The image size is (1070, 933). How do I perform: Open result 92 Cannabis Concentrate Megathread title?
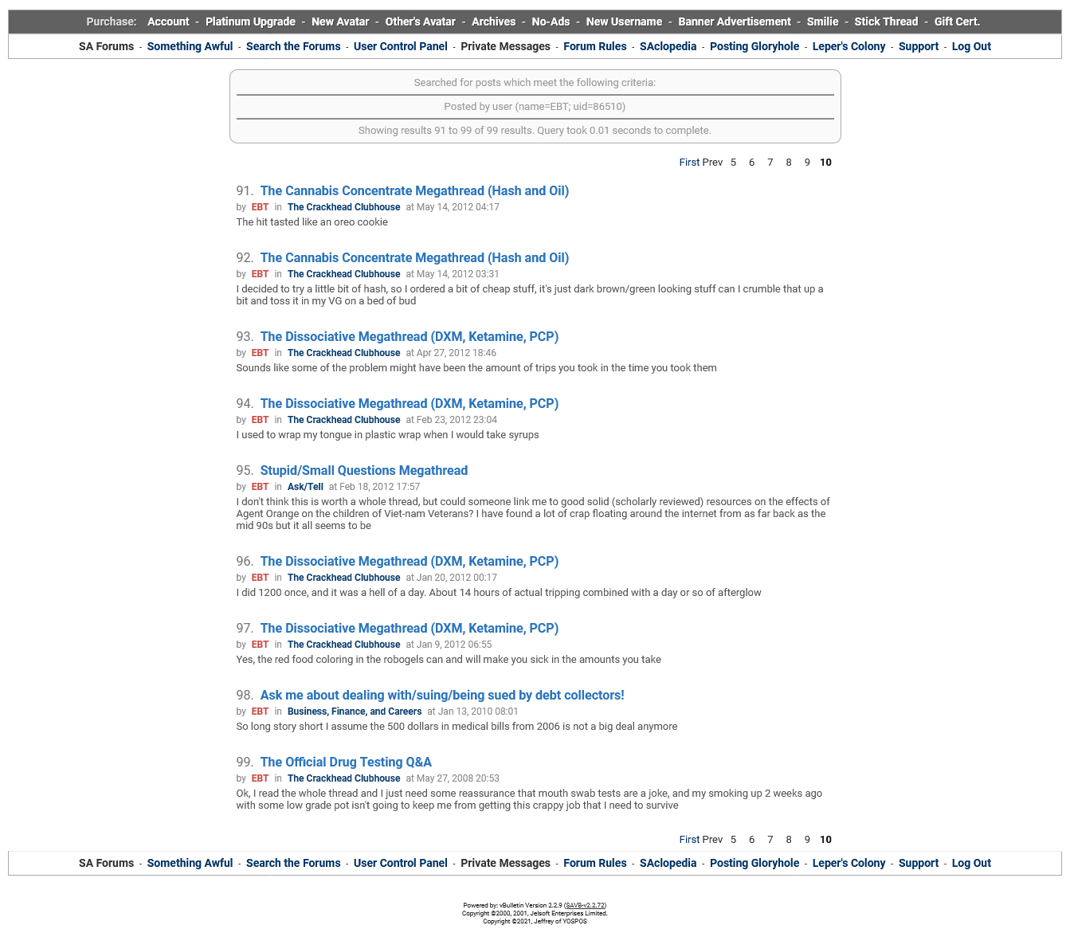(414, 257)
